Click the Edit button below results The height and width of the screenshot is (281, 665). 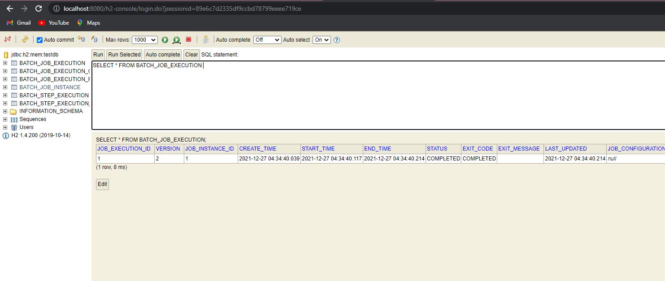(x=102, y=184)
